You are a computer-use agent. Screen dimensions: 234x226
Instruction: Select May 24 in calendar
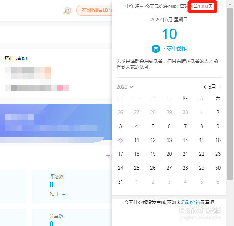[120, 168]
